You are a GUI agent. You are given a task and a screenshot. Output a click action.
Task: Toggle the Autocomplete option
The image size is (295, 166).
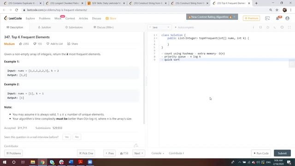pyautogui.click(x=184, y=27)
